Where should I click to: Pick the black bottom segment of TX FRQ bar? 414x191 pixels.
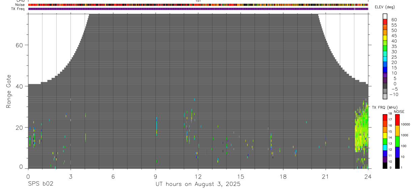click(x=385, y=166)
